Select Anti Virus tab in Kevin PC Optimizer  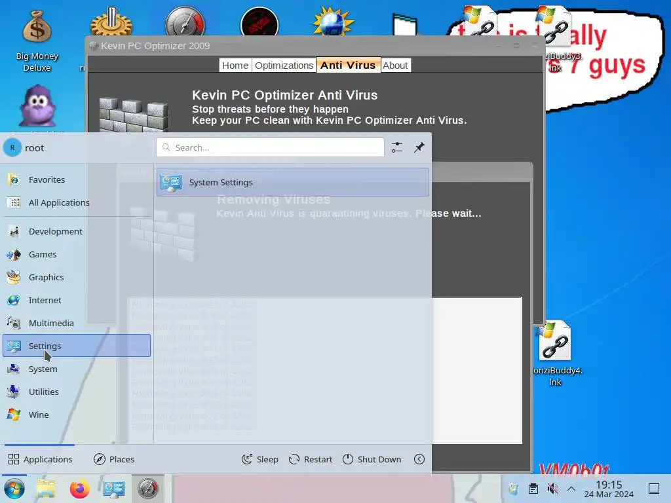click(348, 65)
